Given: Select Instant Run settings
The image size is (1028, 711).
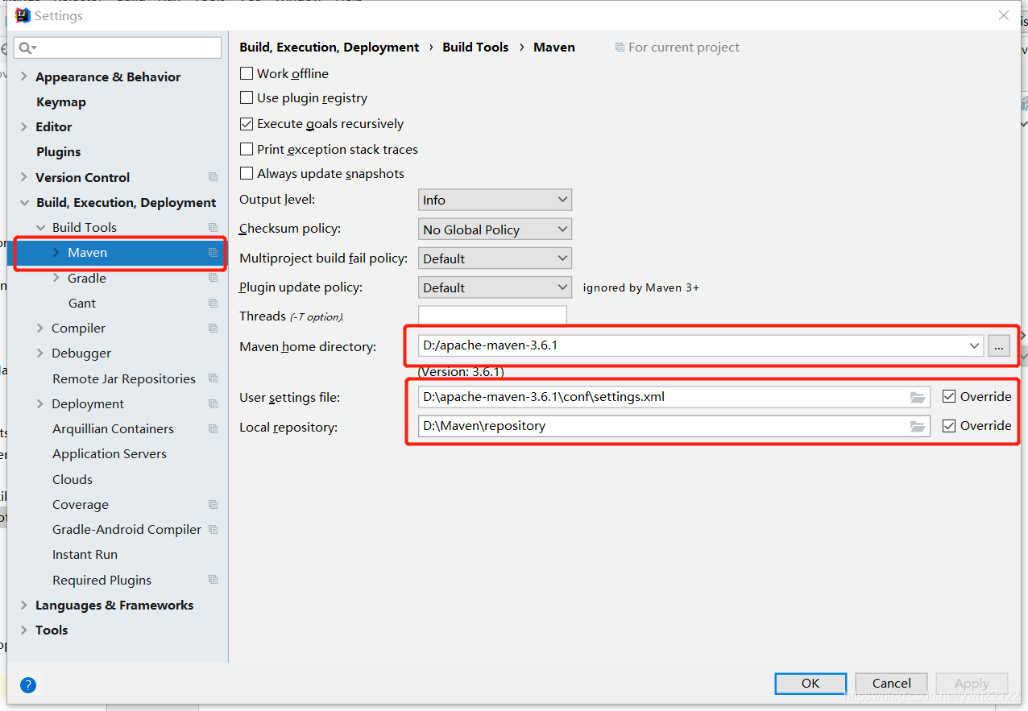Looking at the screenshot, I should point(85,555).
